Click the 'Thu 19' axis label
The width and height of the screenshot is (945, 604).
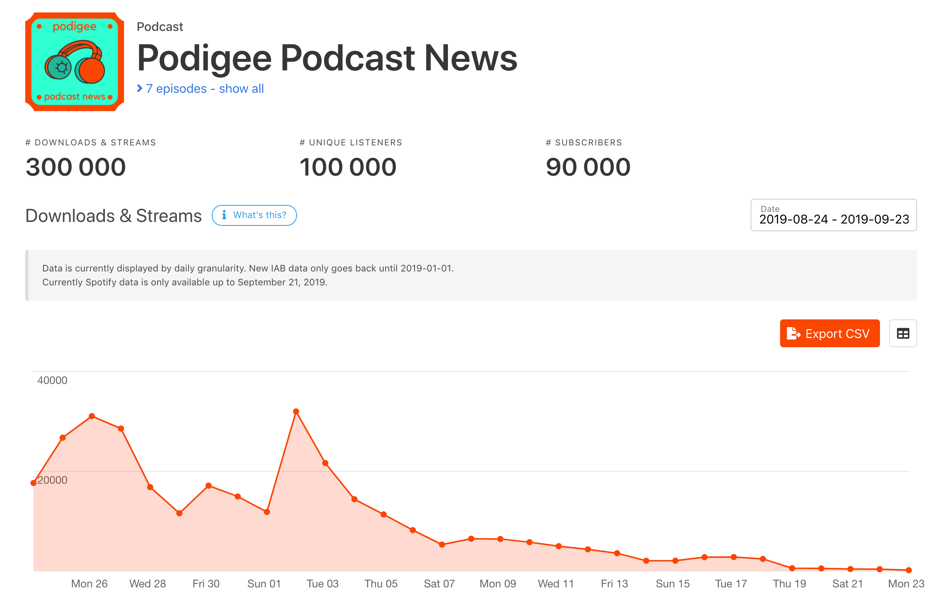click(x=789, y=584)
